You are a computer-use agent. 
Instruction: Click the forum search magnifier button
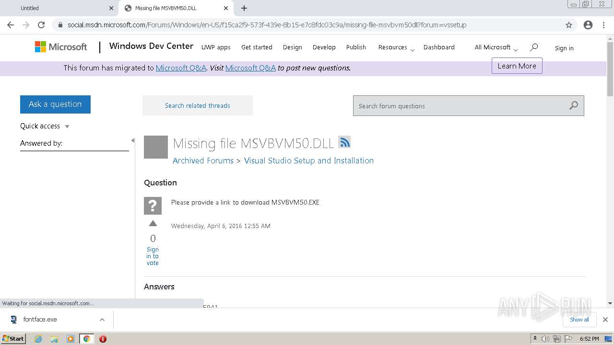[574, 106]
